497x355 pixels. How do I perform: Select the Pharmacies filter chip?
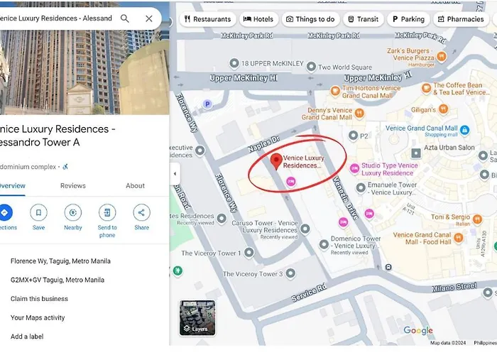461,19
